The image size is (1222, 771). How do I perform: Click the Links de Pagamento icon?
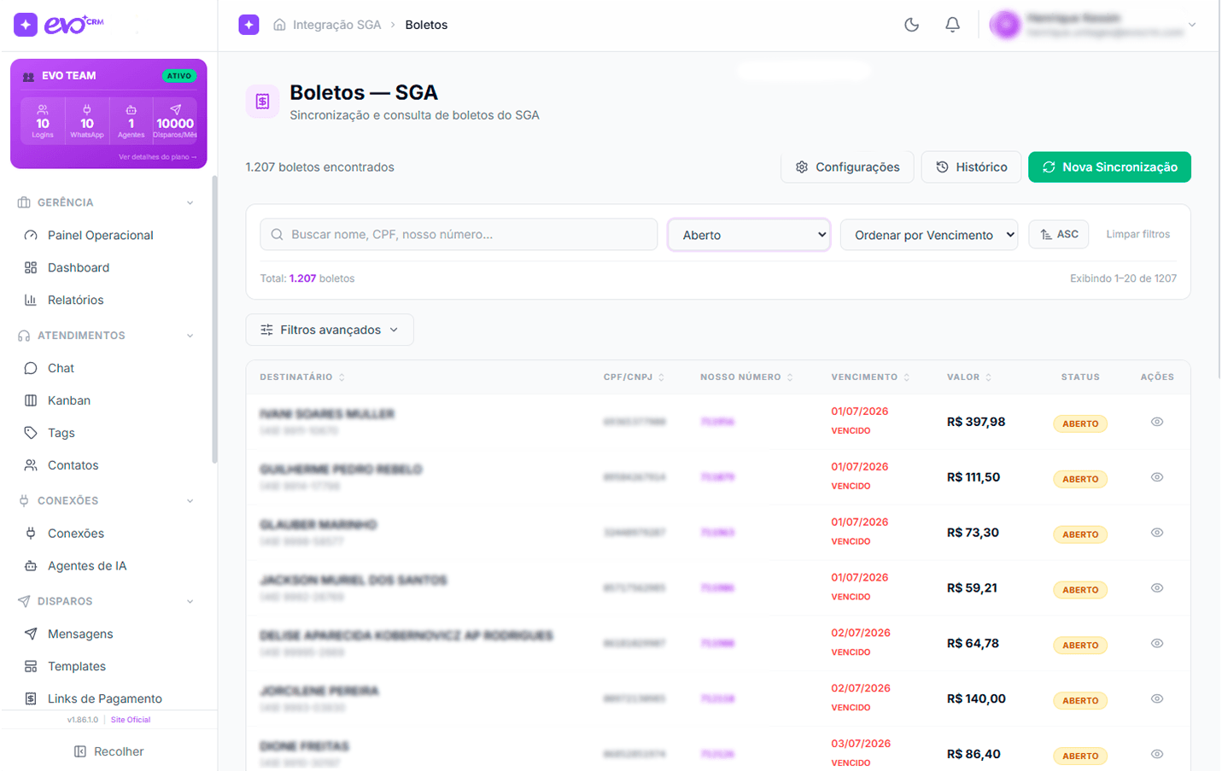[x=31, y=699]
